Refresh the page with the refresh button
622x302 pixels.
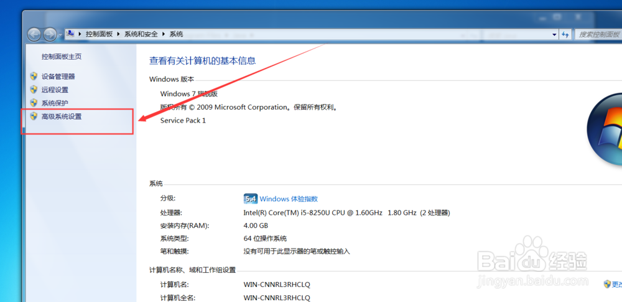point(565,35)
